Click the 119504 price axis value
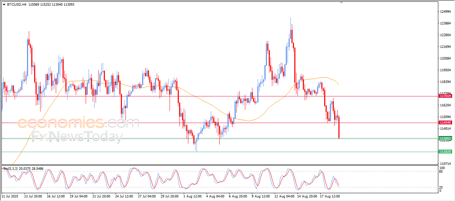Image resolution: width=455 pixels, height=201 pixels. point(445,70)
